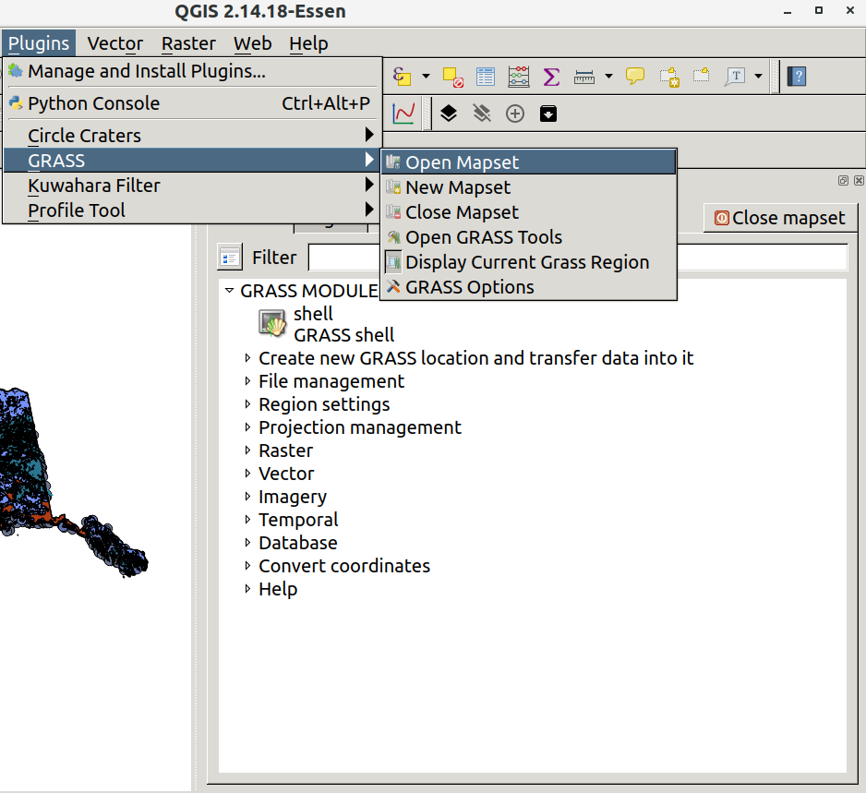Select the Measure ruler tool

pos(584,77)
